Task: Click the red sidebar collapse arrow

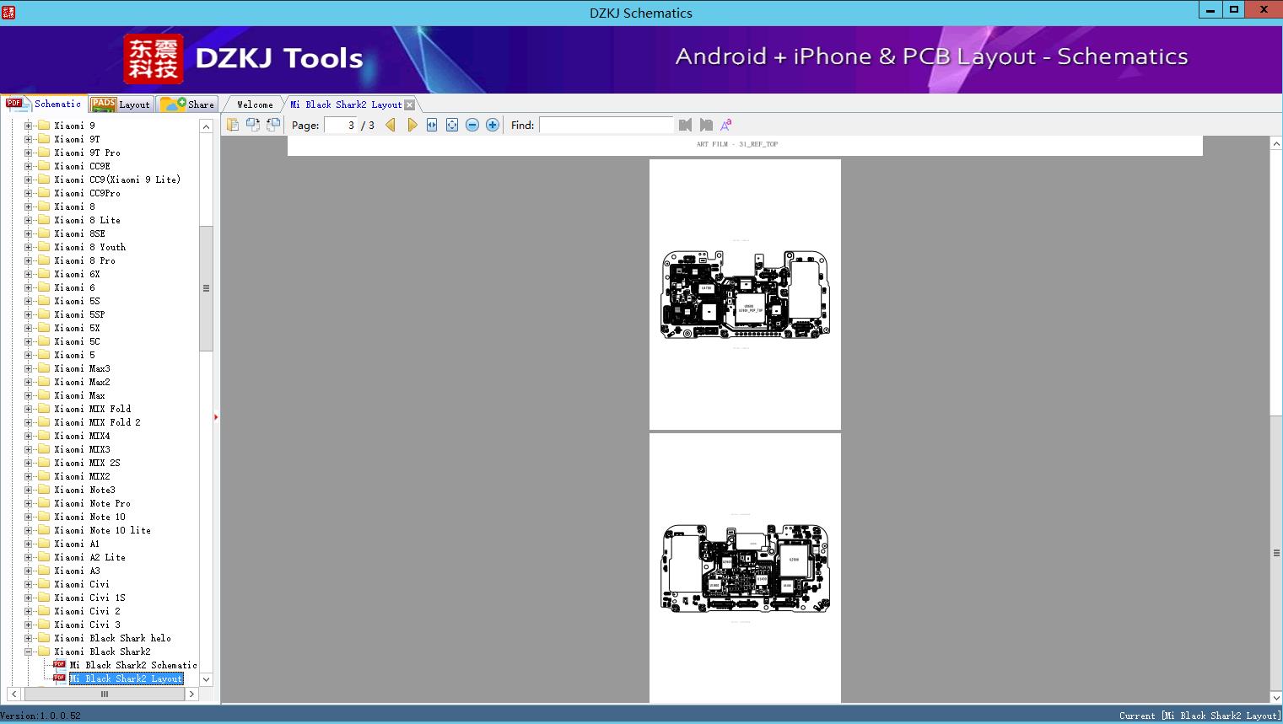Action: 216,416
